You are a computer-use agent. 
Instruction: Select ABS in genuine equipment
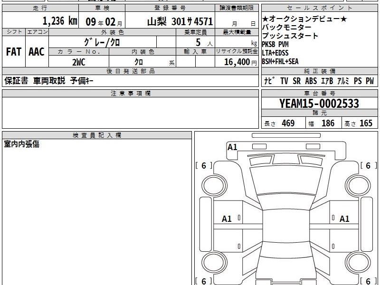[x=311, y=81]
